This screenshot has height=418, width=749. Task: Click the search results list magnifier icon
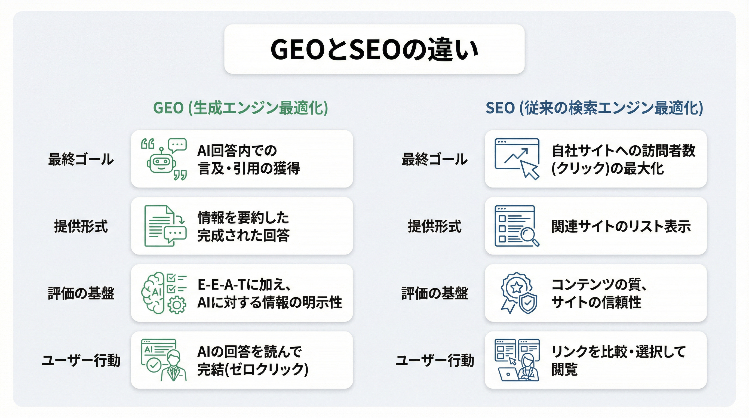coord(517,226)
